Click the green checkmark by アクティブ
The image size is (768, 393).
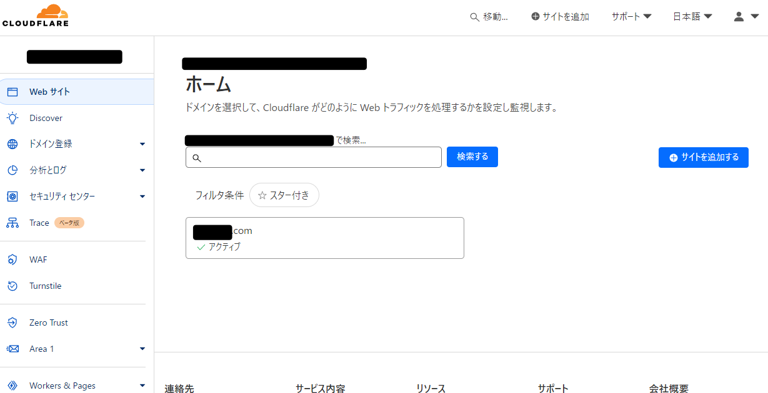click(x=201, y=247)
